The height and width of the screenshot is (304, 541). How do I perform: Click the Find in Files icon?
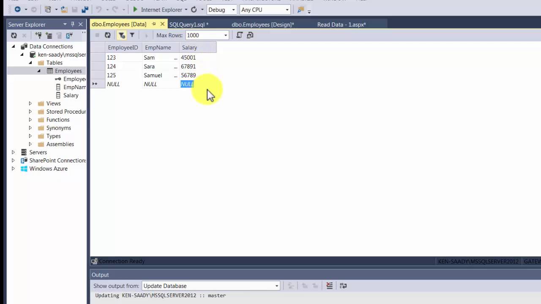301,9
